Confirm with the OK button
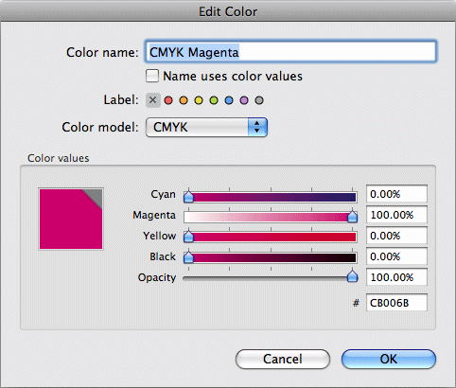This screenshot has height=388, width=456. coord(389,359)
